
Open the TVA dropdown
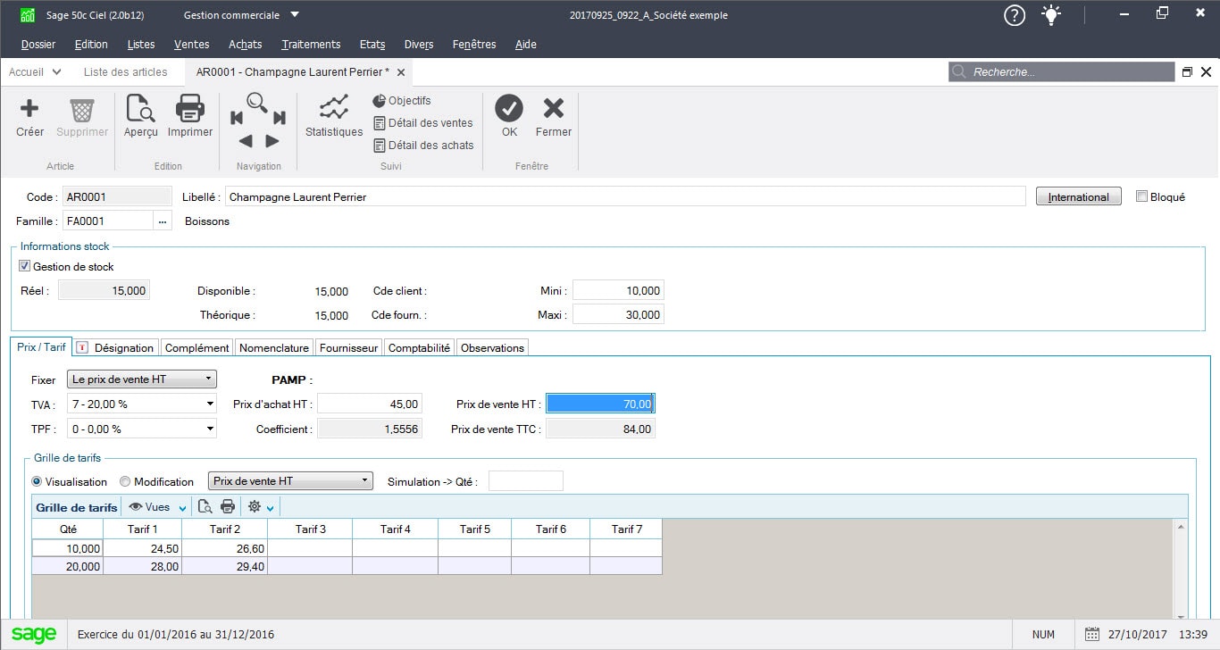click(208, 404)
